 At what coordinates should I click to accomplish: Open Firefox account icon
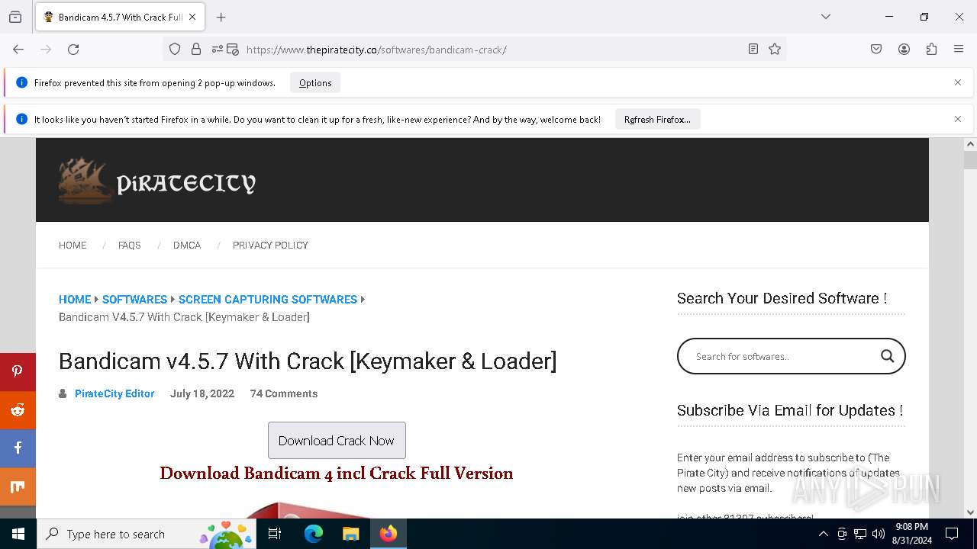point(904,50)
